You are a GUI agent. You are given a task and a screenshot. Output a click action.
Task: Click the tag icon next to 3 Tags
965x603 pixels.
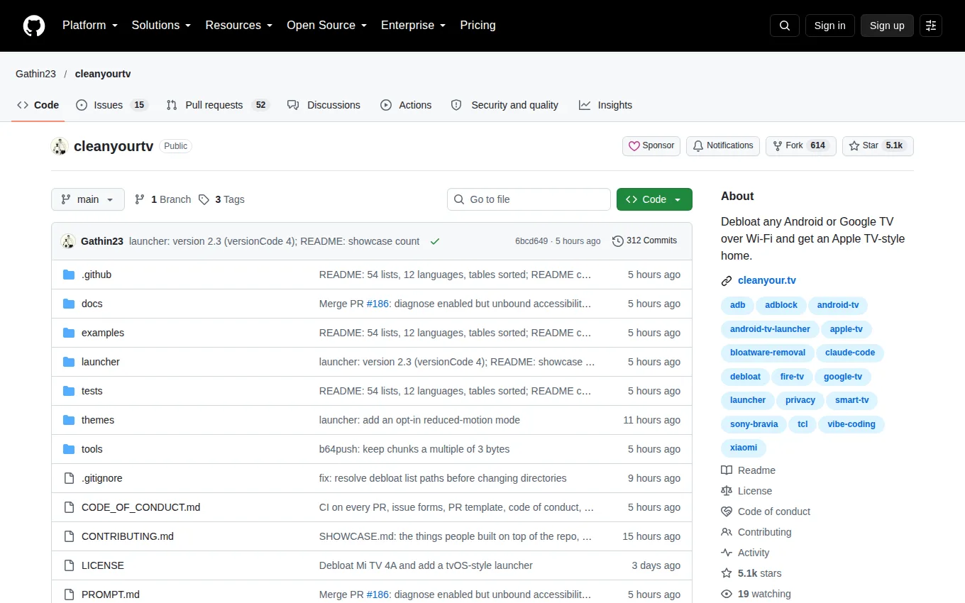(x=204, y=199)
